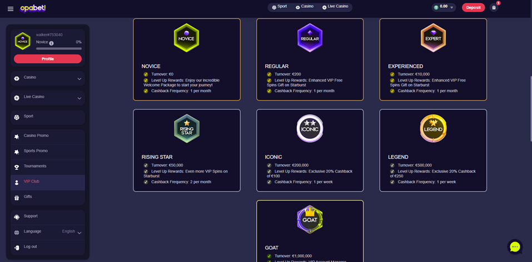The width and height of the screenshot is (532, 262).
Task: Click the VIP Club person icon
Action: 17,183
